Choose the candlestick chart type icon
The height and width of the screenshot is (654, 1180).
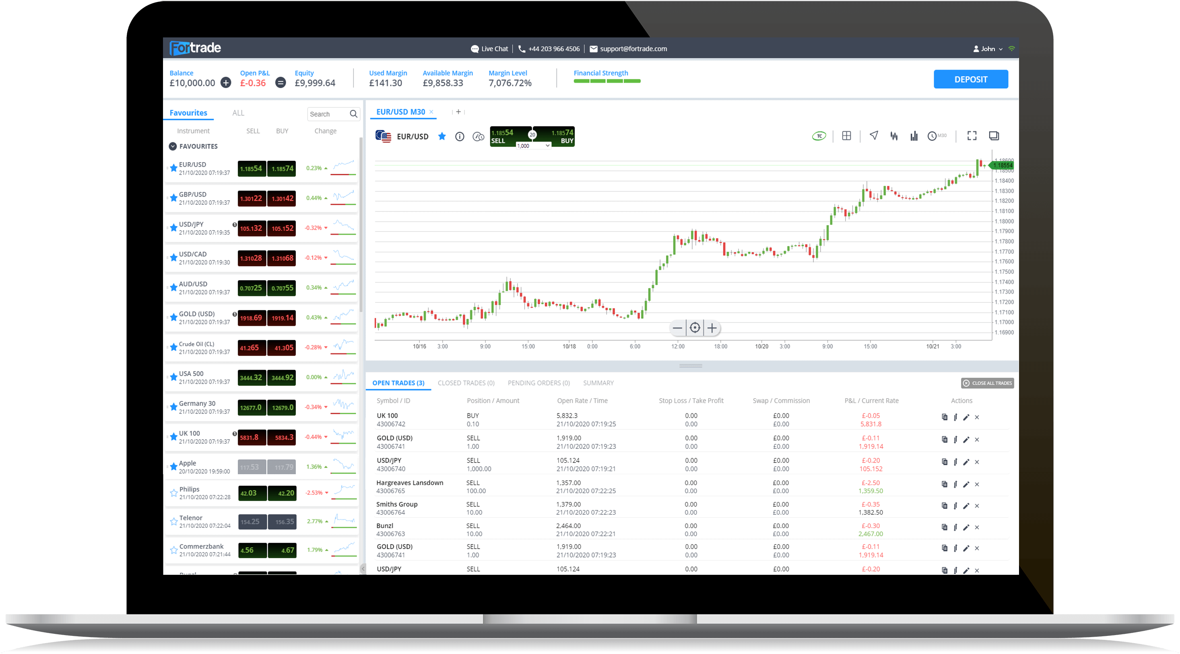[894, 136]
